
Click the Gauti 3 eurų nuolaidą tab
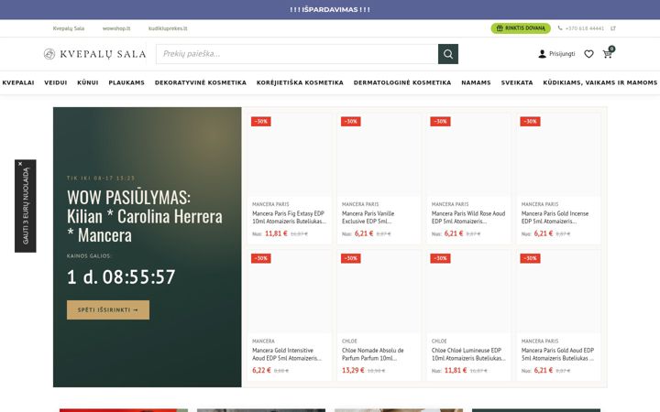[x=26, y=206]
